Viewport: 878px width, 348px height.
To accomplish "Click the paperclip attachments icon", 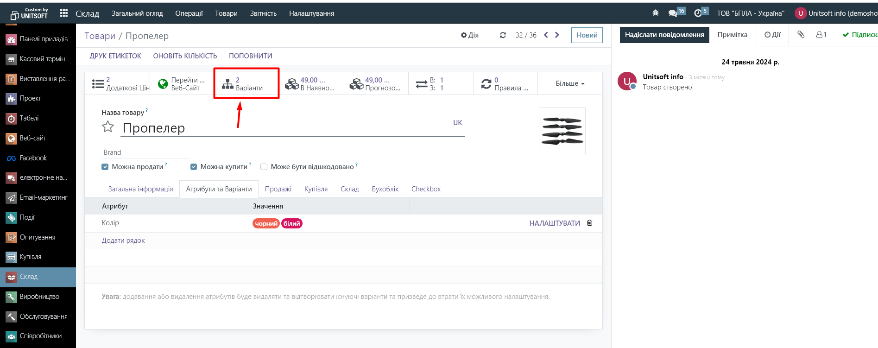I will (801, 35).
